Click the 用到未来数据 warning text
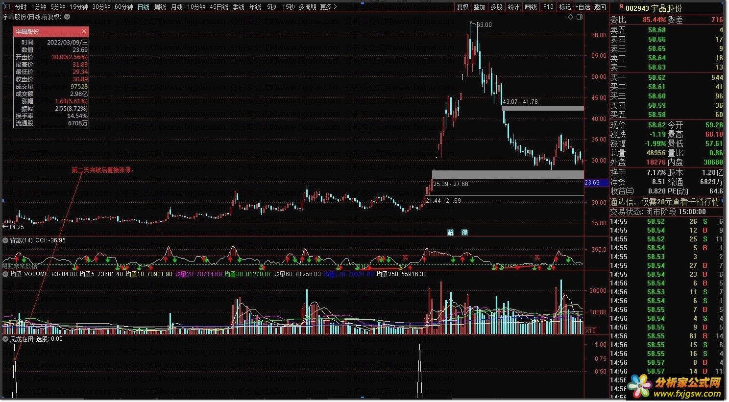 [20, 266]
